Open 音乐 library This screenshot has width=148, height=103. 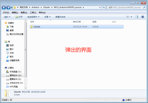tap(10, 57)
